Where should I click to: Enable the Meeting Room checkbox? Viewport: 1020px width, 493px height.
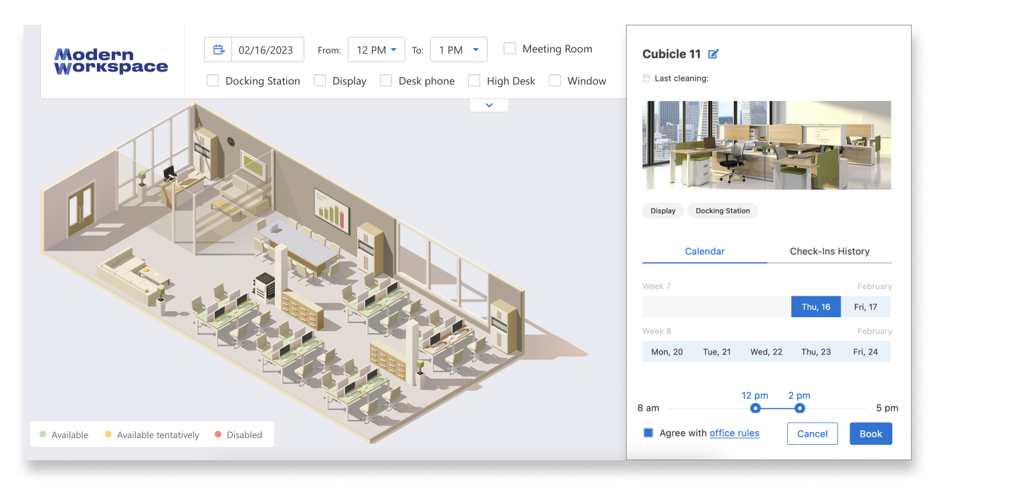click(510, 49)
